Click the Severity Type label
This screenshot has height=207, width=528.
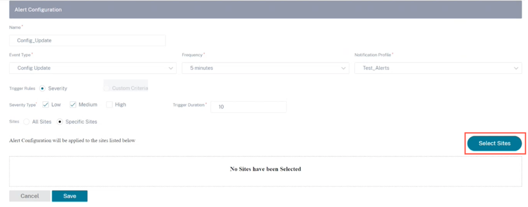23,105
